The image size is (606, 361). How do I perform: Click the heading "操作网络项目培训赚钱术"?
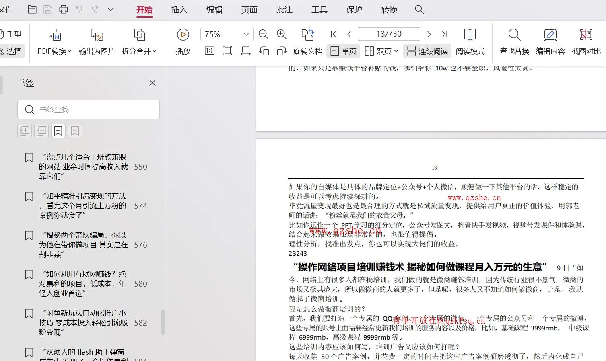point(420,267)
